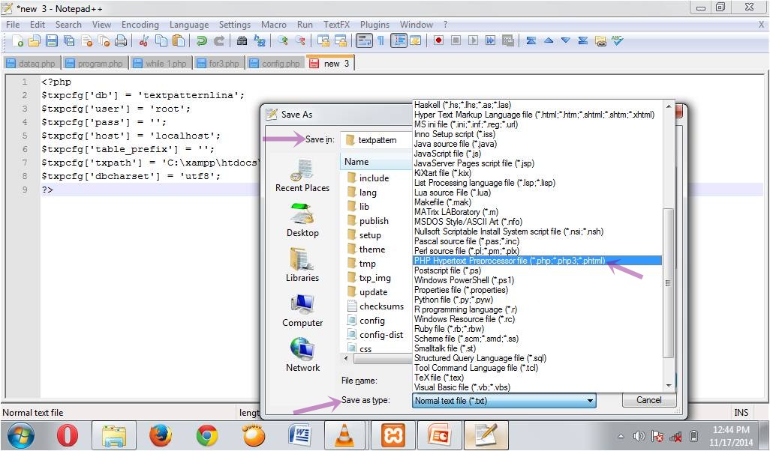Select PHP Hypertext Preprocessor file type
The height and width of the screenshot is (451, 770).
point(510,261)
